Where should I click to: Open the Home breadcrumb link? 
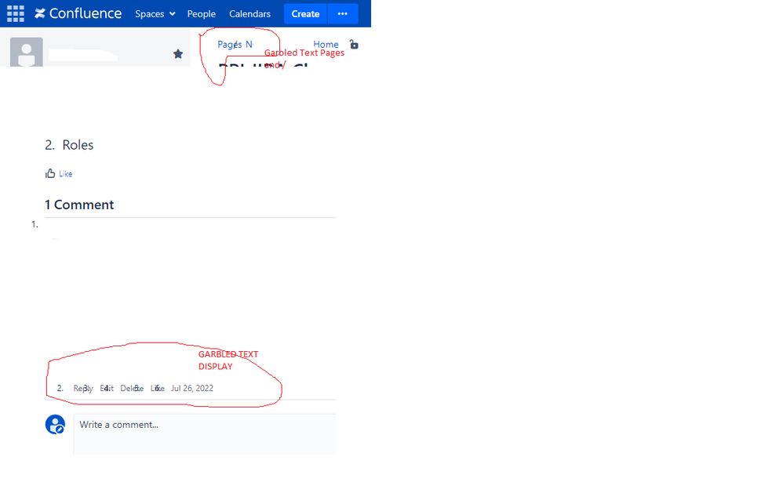tap(326, 45)
